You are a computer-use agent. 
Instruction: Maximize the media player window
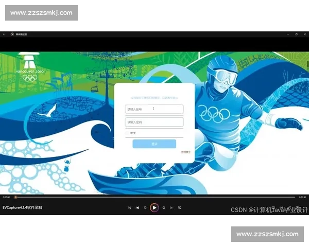tap(297, 34)
